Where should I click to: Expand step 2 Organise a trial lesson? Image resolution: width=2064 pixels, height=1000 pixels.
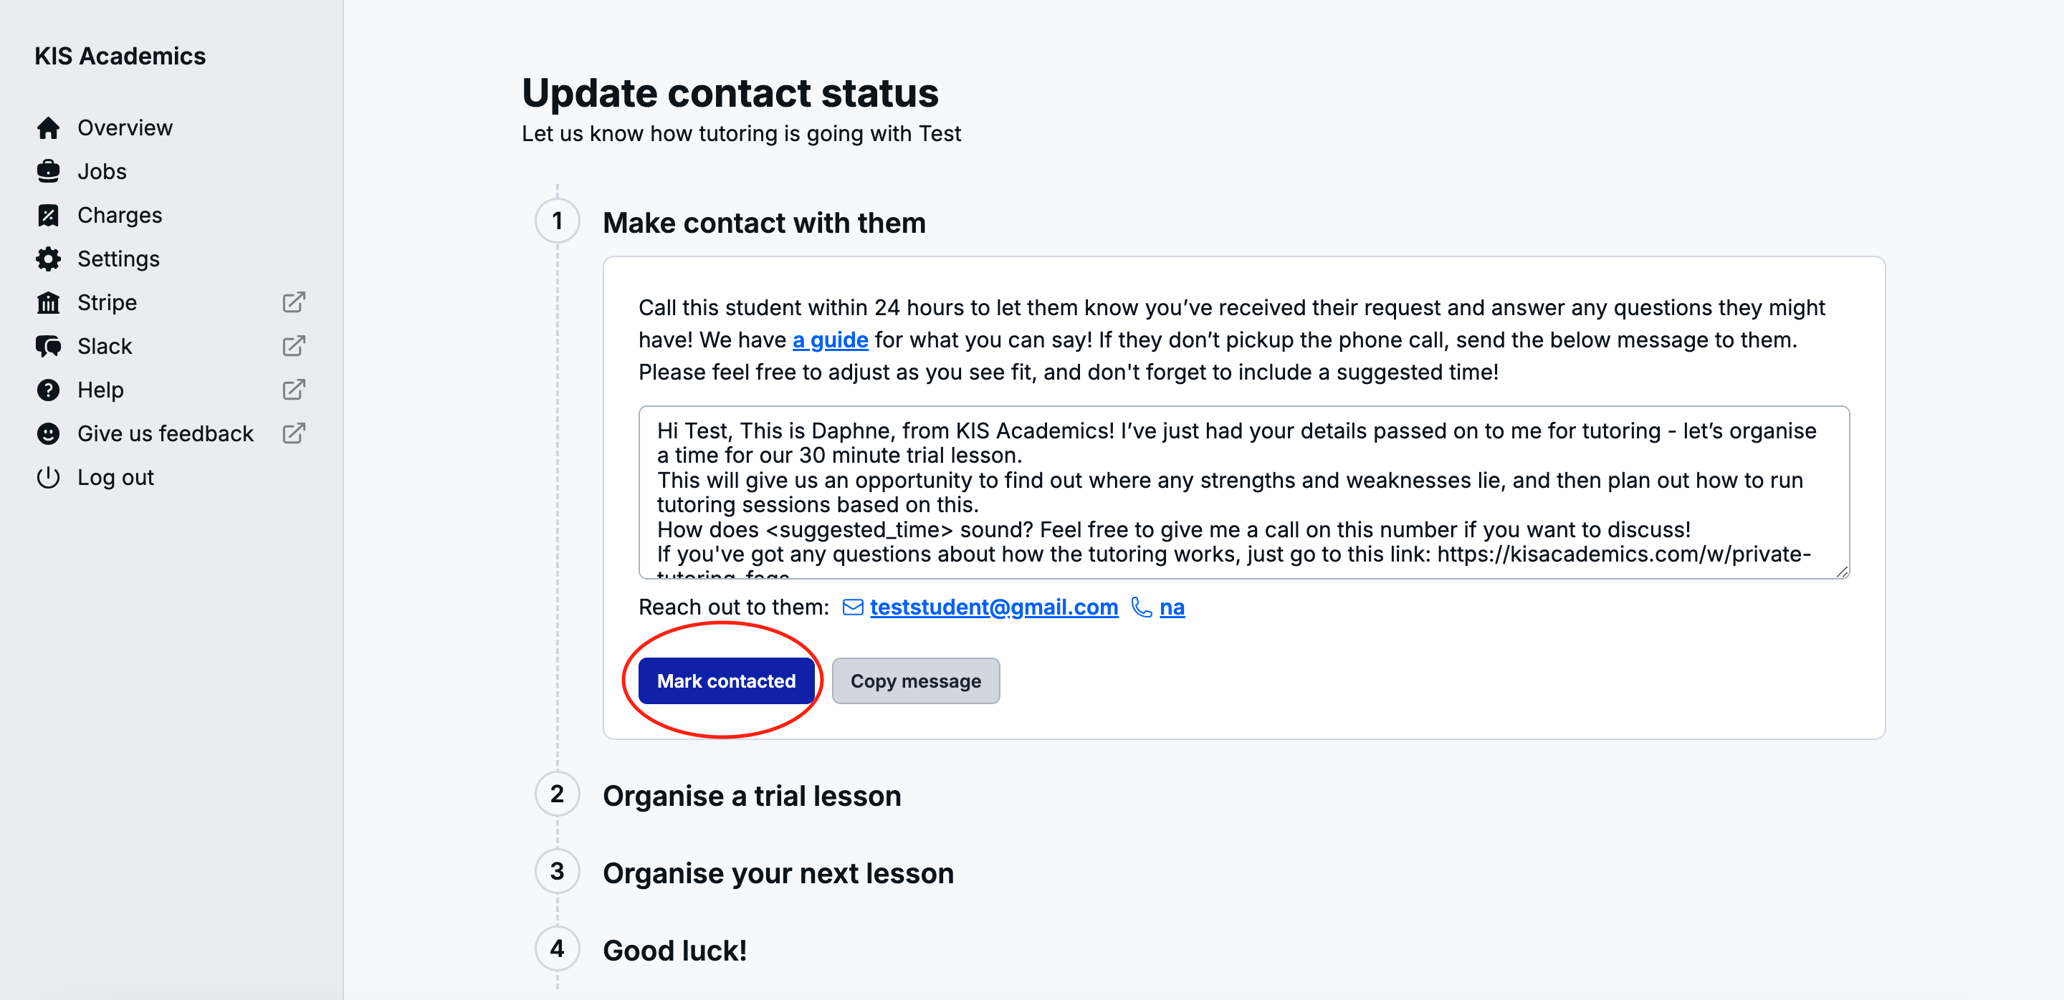[x=751, y=796]
